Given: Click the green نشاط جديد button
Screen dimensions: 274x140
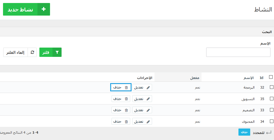Looking at the screenshot, I should pyautogui.click(x=26, y=9).
